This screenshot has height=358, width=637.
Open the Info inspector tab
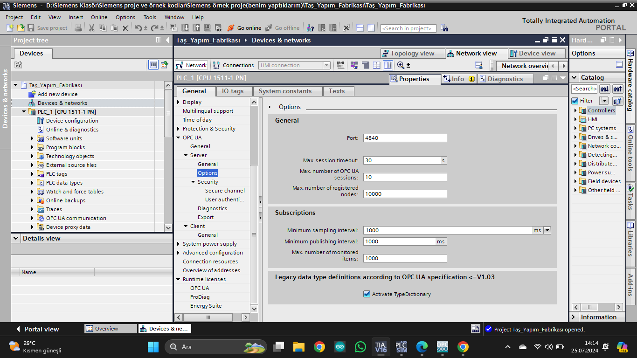(458, 79)
